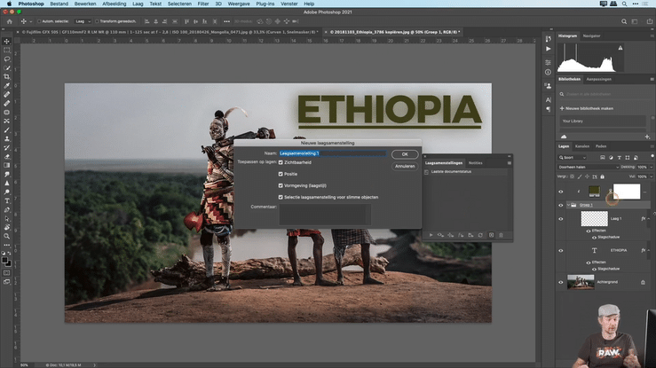Open Laagsamenstellingen panel menu
Image resolution: width=656 pixels, height=368 pixels.
tap(510, 163)
